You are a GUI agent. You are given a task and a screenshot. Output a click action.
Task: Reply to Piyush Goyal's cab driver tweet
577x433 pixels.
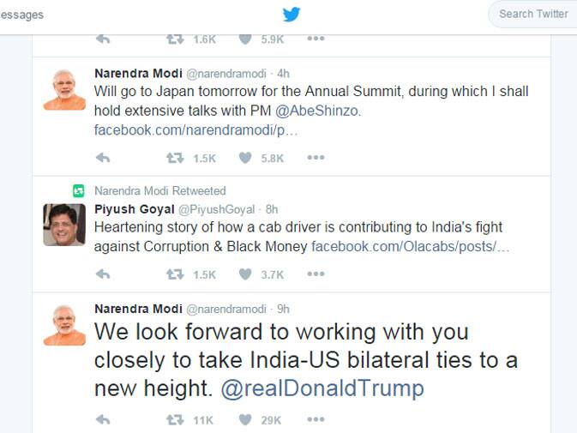[103, 274]
